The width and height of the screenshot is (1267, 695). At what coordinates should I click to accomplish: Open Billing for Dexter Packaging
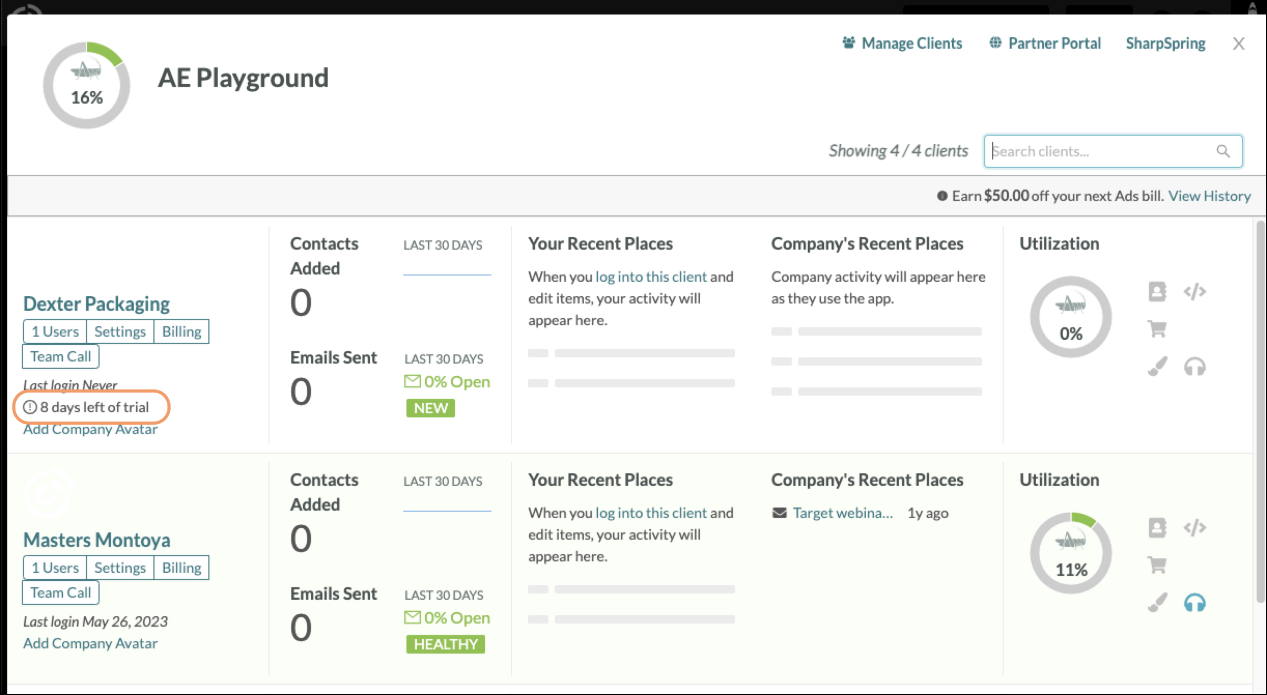pyautogui.click(x=181, y=331)
